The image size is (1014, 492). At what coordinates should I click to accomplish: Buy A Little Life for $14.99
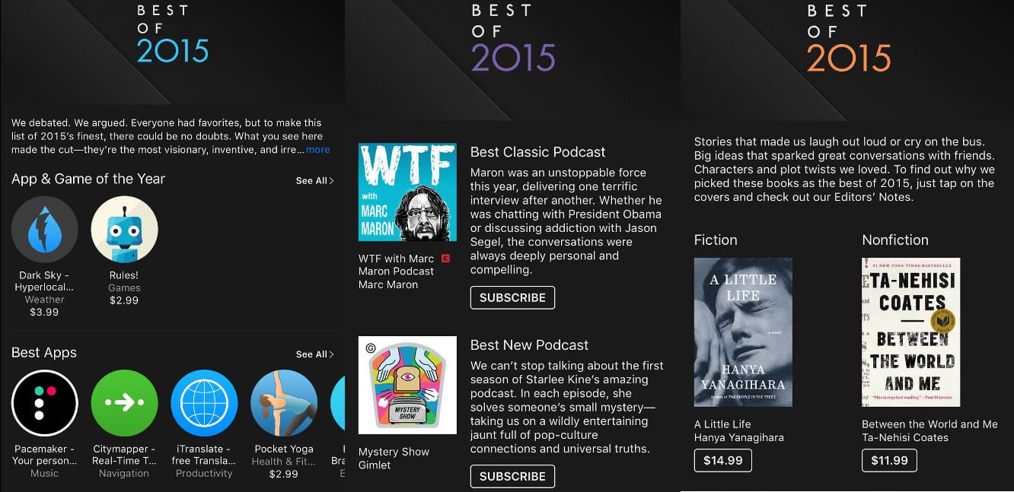[723, 460]
